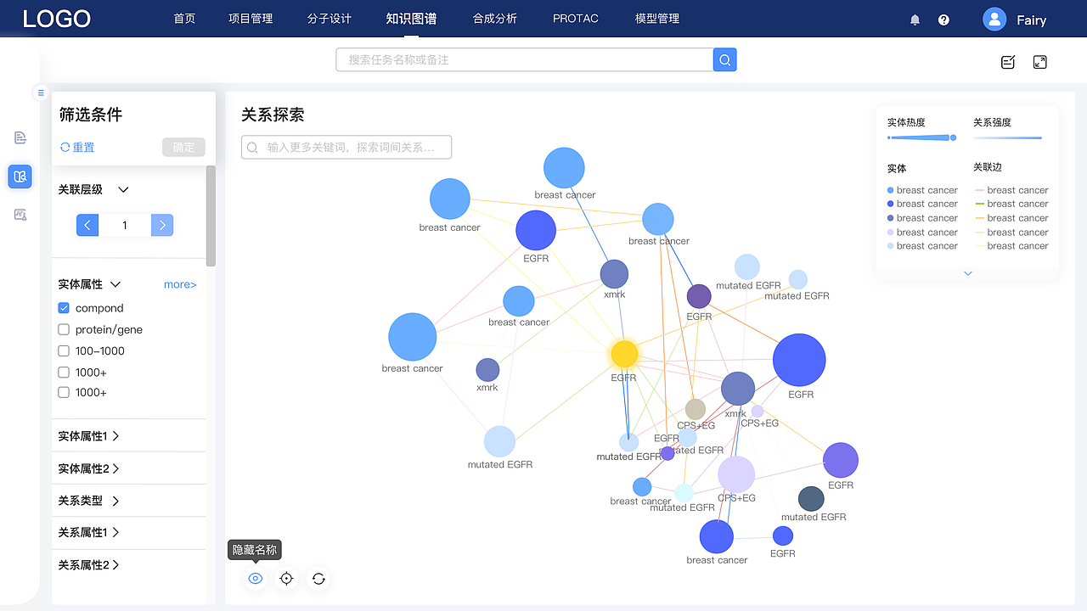Check the last 1000+ checkbox

(x=64, y=392)
